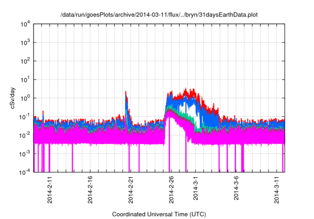
Task: Click the 10^2 y-axis tick label
Action: coord(25,61)
